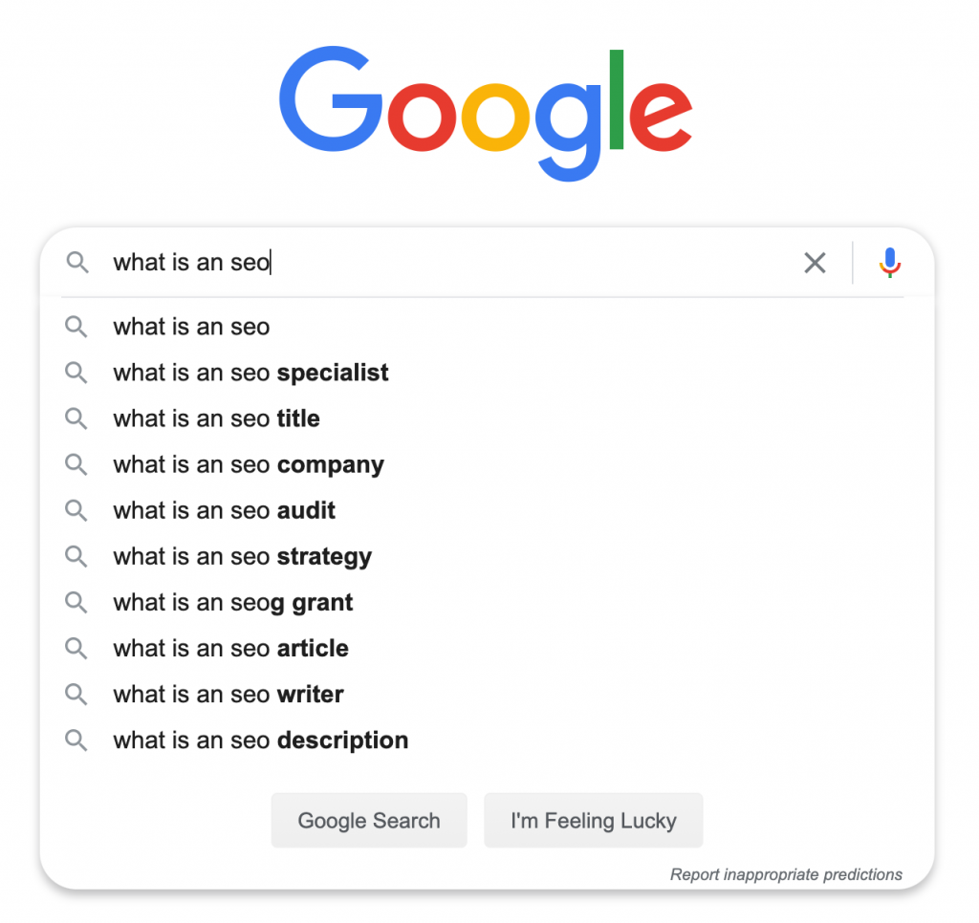Pick the 'what is an seo writer' suggestion
The height and width of the screenshot is (923, 979).
point(482,694)
